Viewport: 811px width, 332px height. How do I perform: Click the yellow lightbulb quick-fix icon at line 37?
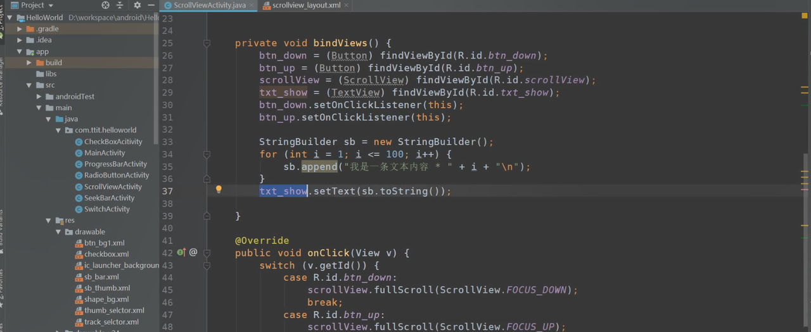coord(219,189)
